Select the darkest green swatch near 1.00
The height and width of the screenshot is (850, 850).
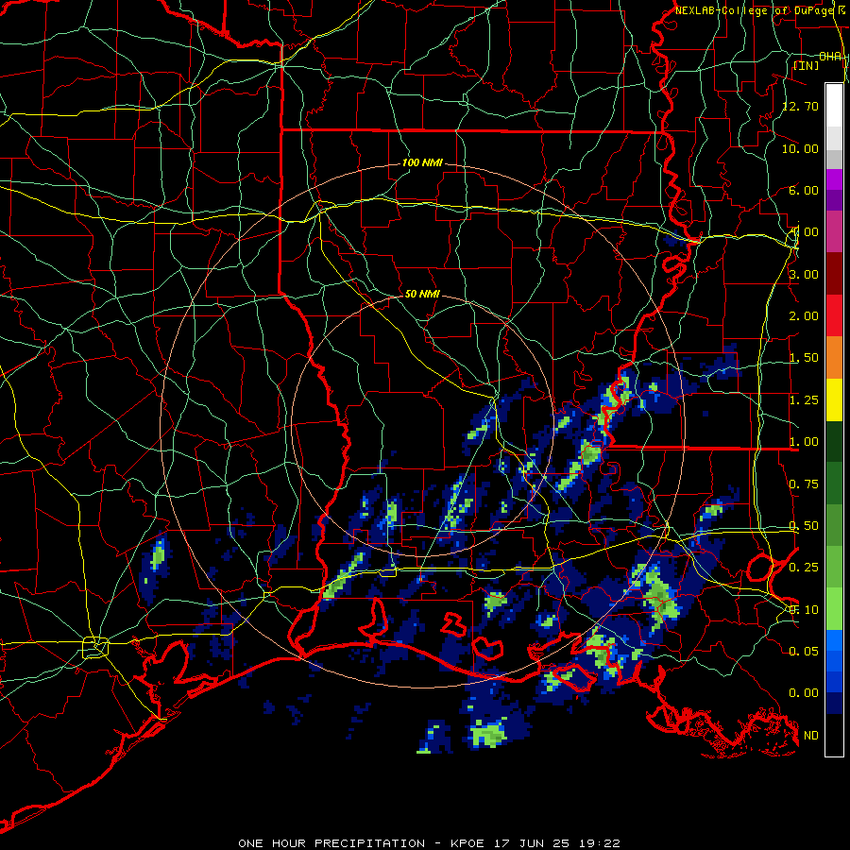(x=834, y=441)
